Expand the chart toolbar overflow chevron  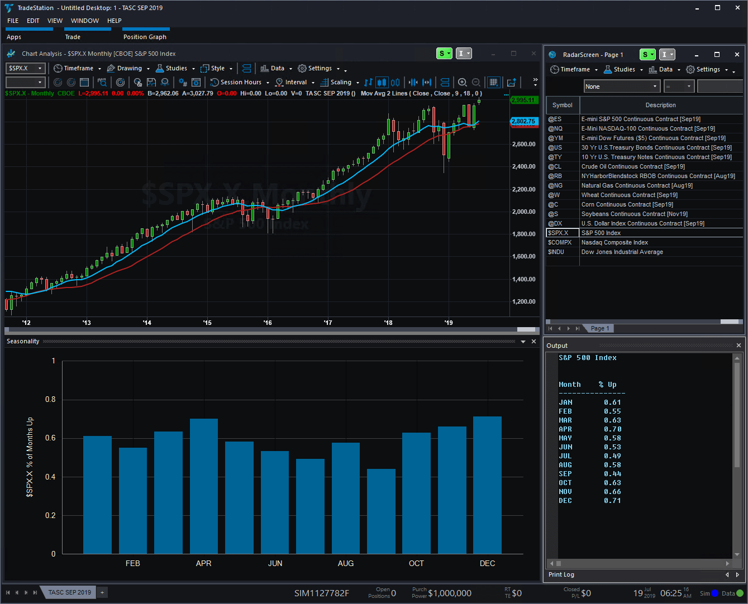click(535, 82)
